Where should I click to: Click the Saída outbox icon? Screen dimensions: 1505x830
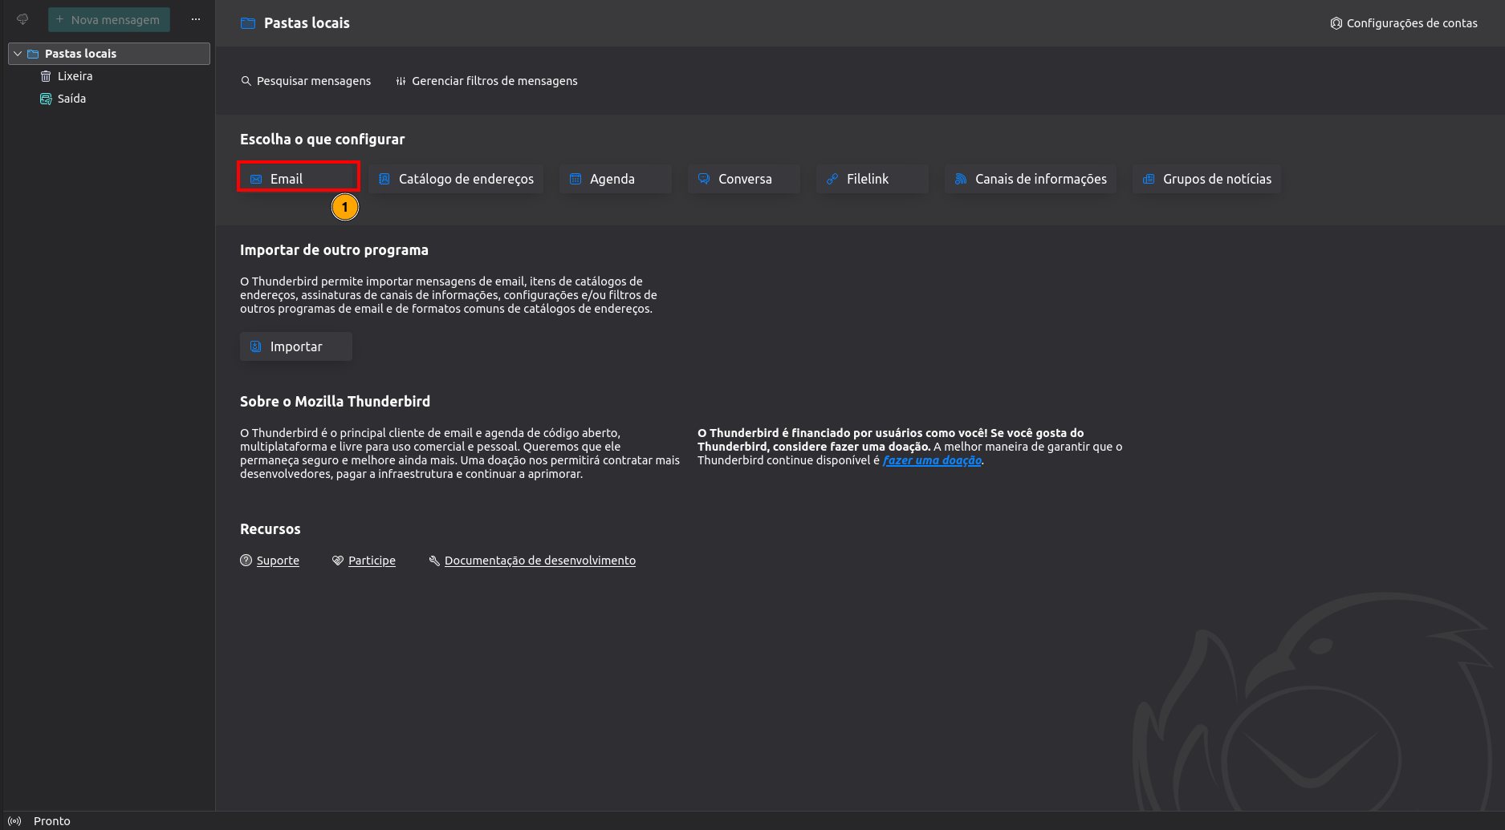(46, 99)
